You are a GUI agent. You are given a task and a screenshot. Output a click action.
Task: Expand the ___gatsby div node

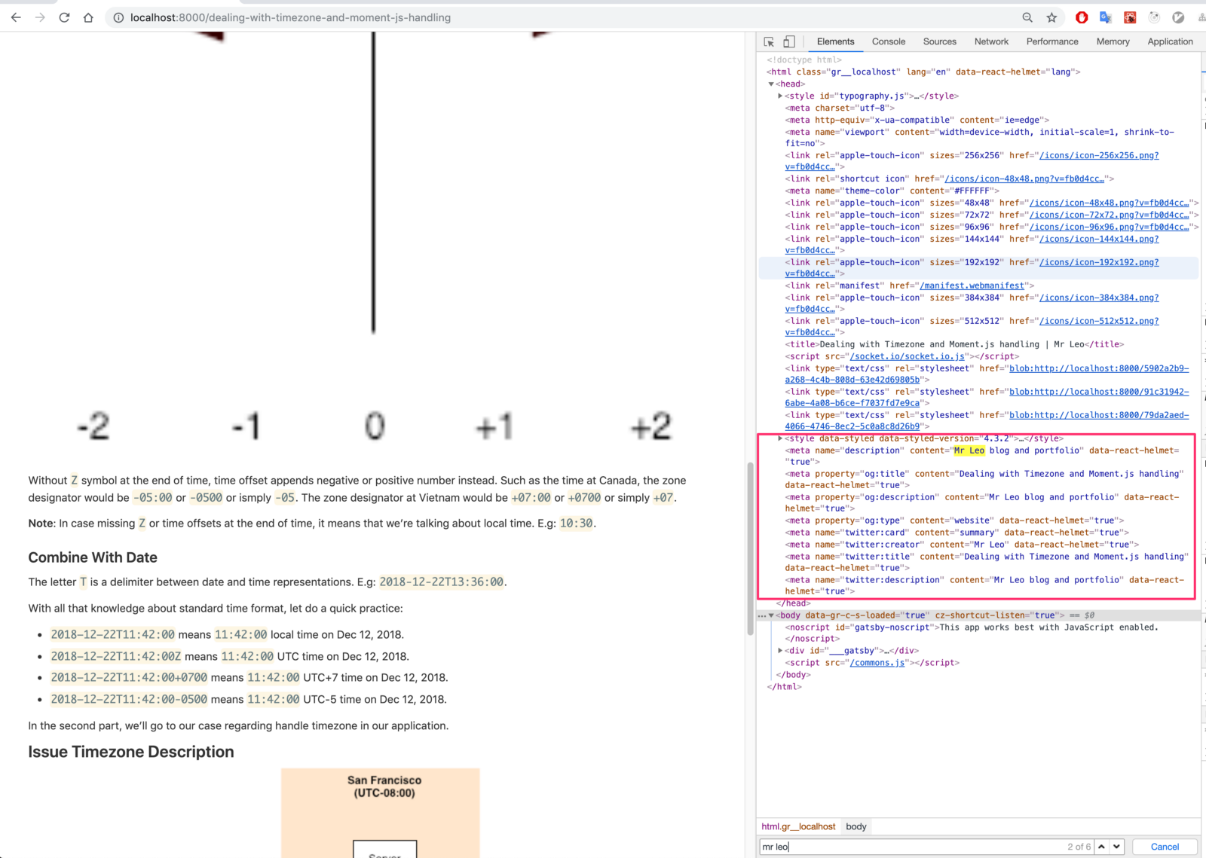coord(780,651)
